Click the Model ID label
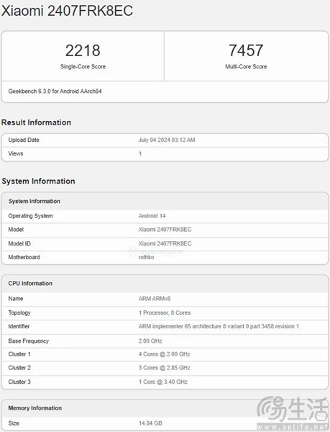The height and width of the screenshot is (432, 330). (x=19, y=243)
